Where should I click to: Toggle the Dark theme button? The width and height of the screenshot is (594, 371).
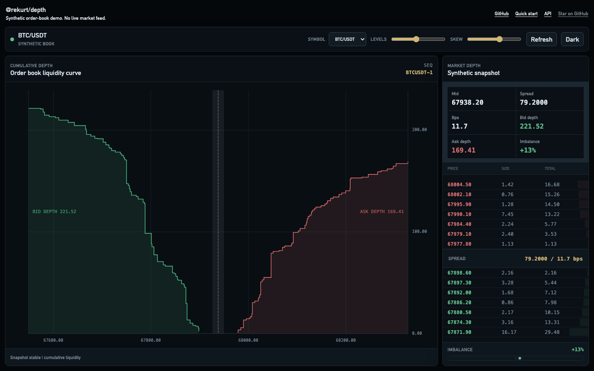pos(572,39)
